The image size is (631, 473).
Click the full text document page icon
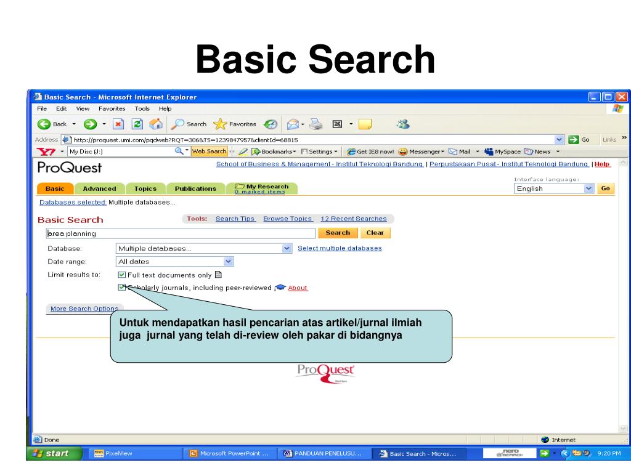click(x=219, y=275)
